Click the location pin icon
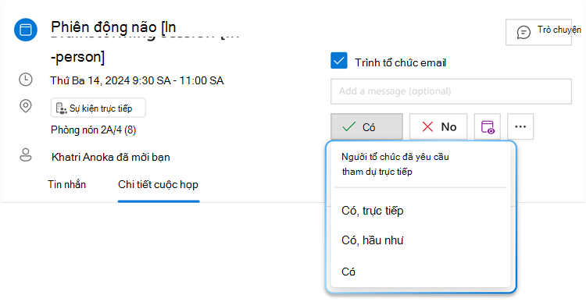The height and width of the screenshot is (302, 586). (26, 106)
